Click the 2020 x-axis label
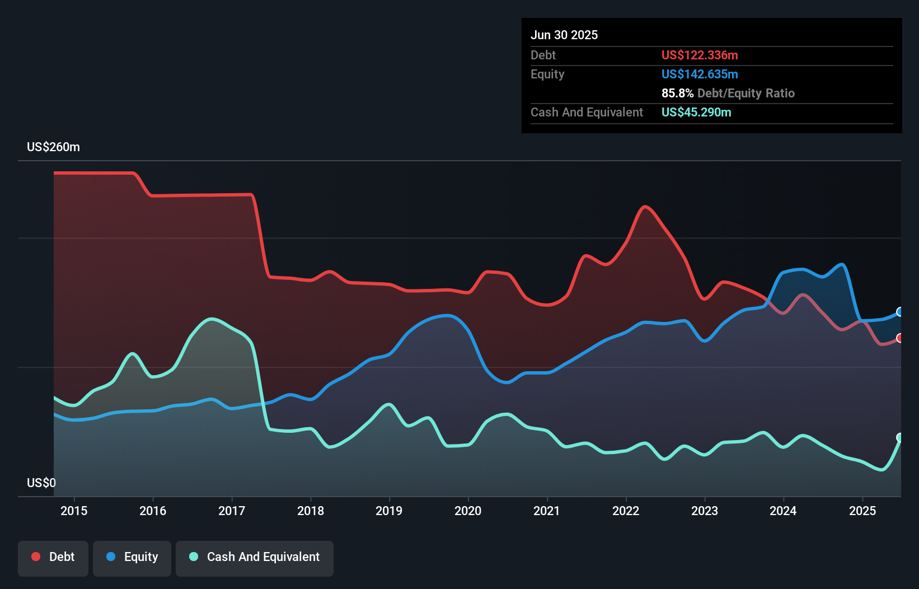The image size is (919, 589). (468, 511)
